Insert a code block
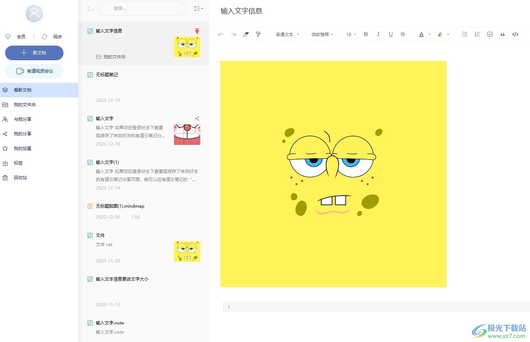This screenshot has height=342, width=530. coord(515,34)
